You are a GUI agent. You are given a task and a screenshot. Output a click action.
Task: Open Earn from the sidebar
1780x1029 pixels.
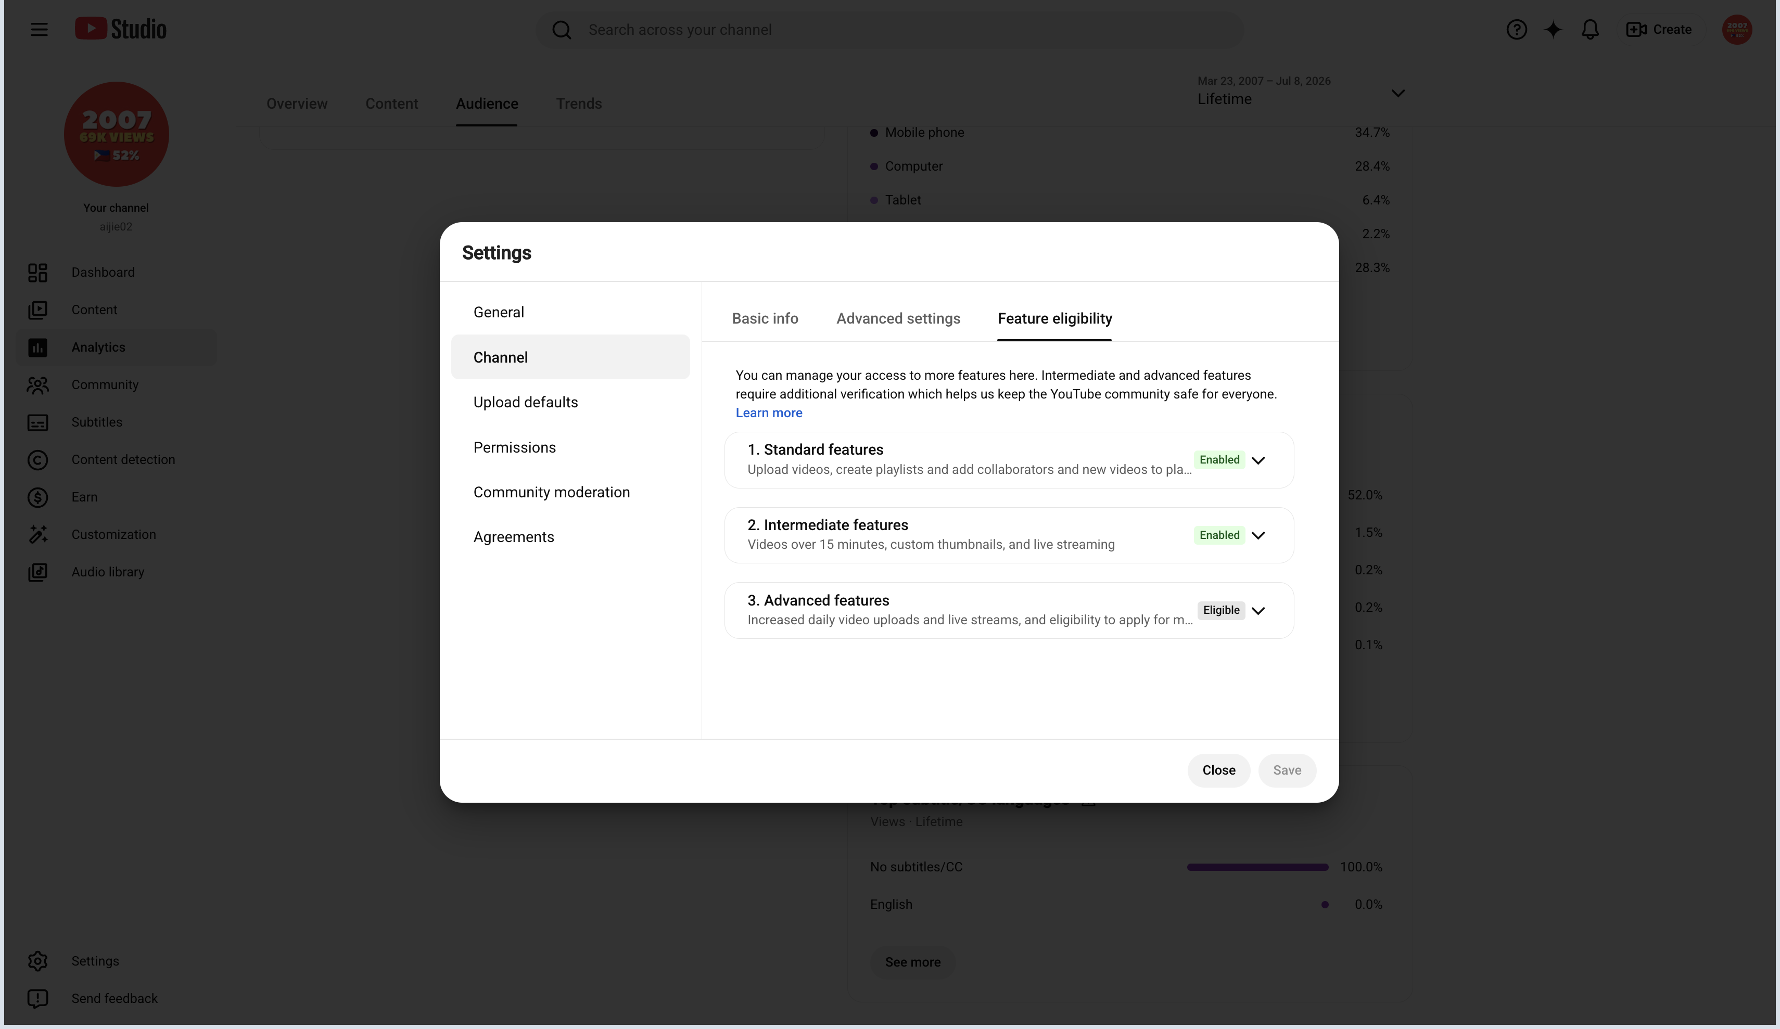[116, 496]
